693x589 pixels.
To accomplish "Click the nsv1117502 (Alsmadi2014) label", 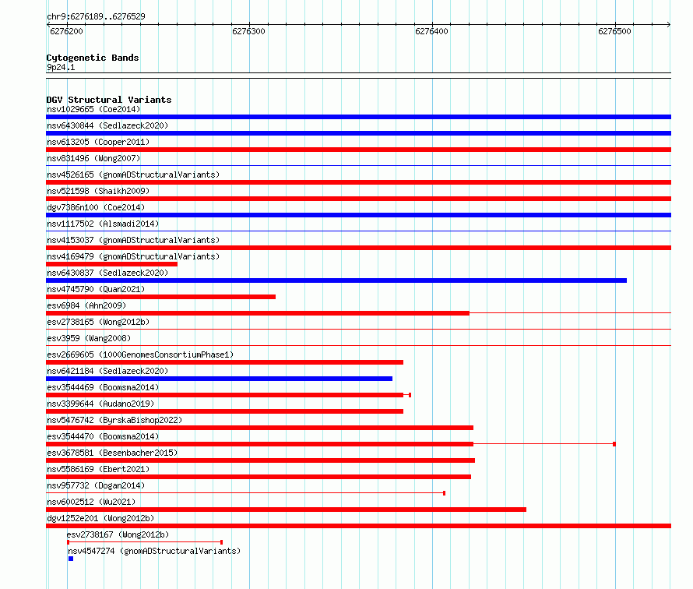I will 103,224.
